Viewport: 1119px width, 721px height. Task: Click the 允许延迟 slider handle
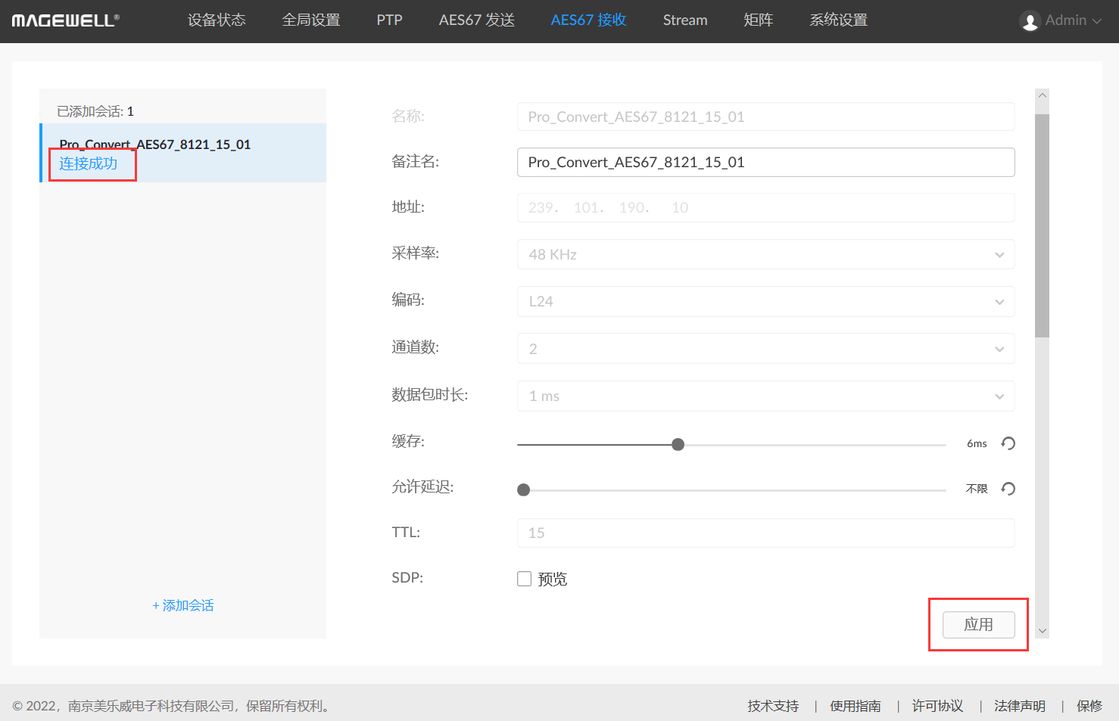(x=523, y=489)
